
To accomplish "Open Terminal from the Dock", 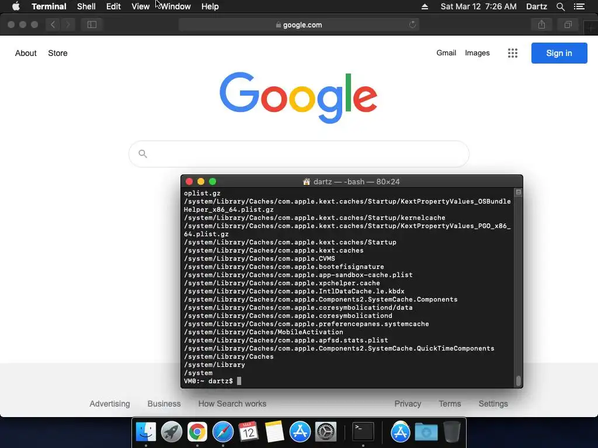I will (363, 432).
